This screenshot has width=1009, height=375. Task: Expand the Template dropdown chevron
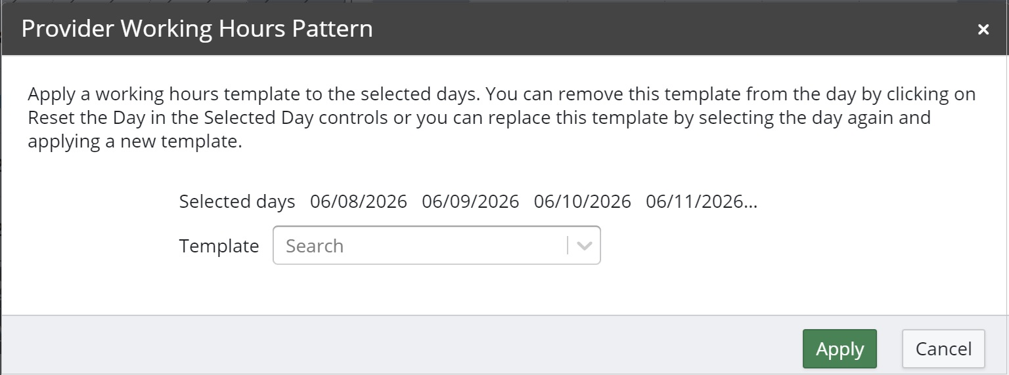coord(584,246)
